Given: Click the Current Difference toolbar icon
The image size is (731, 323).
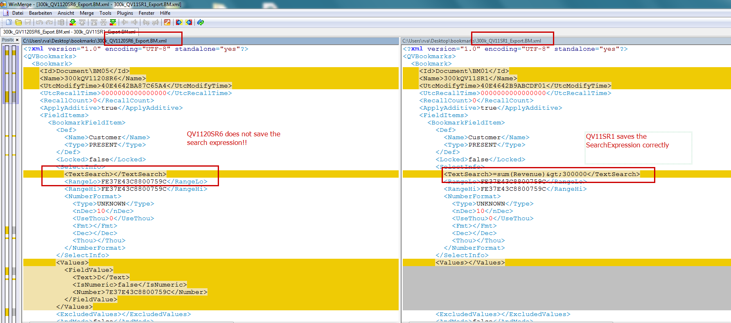Looking at the screenshot, I should tap(104, 22).
